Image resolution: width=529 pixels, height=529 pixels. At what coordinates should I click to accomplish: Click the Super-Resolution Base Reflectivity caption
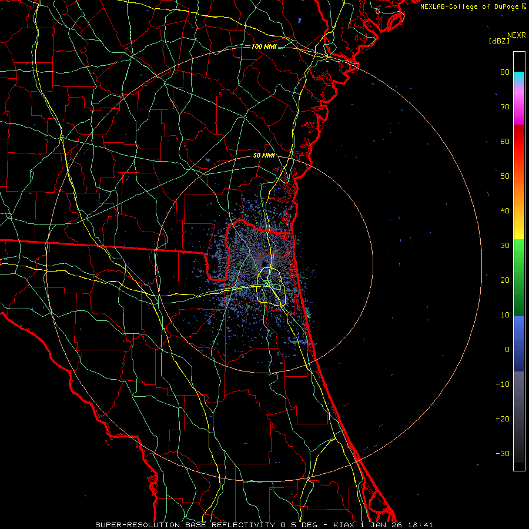pyautogui.click(x=264, y=525)
